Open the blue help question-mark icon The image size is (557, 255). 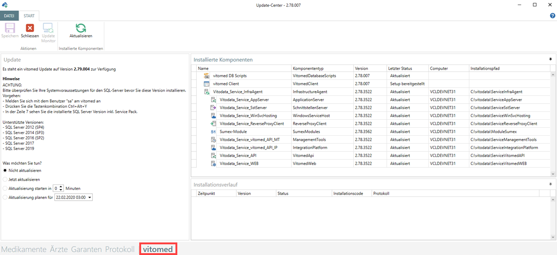[552, 15]
